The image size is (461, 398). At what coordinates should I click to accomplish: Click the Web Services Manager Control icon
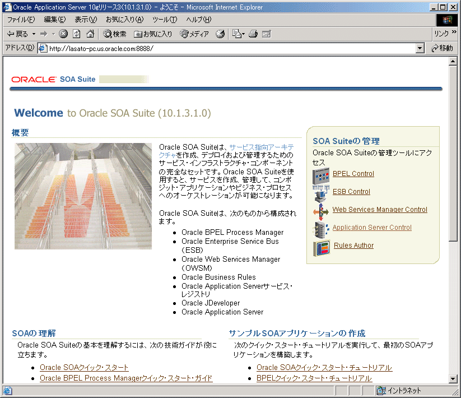(x=321, y=211)
